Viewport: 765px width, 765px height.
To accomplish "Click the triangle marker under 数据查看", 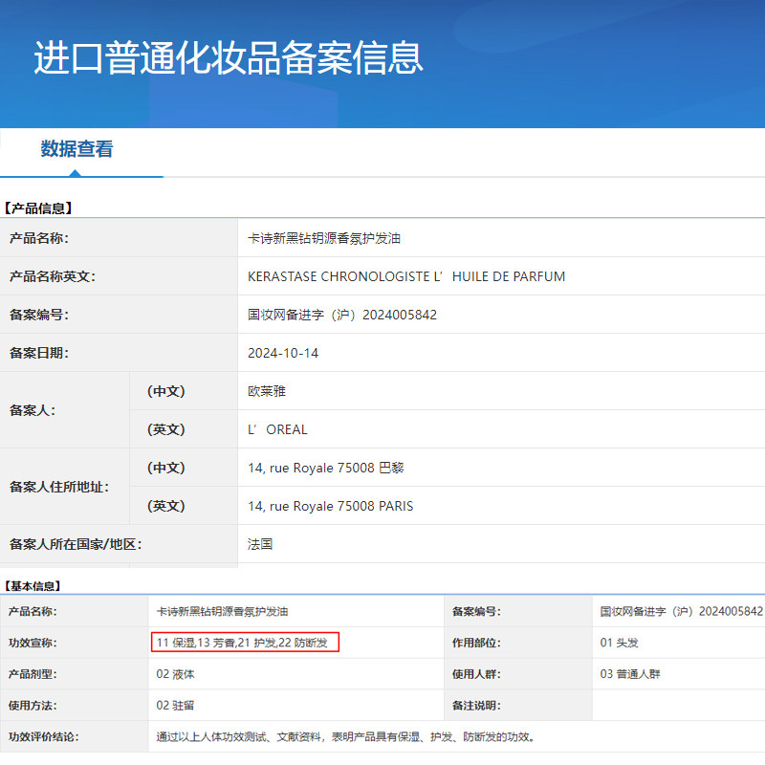I will click(75, 173).
